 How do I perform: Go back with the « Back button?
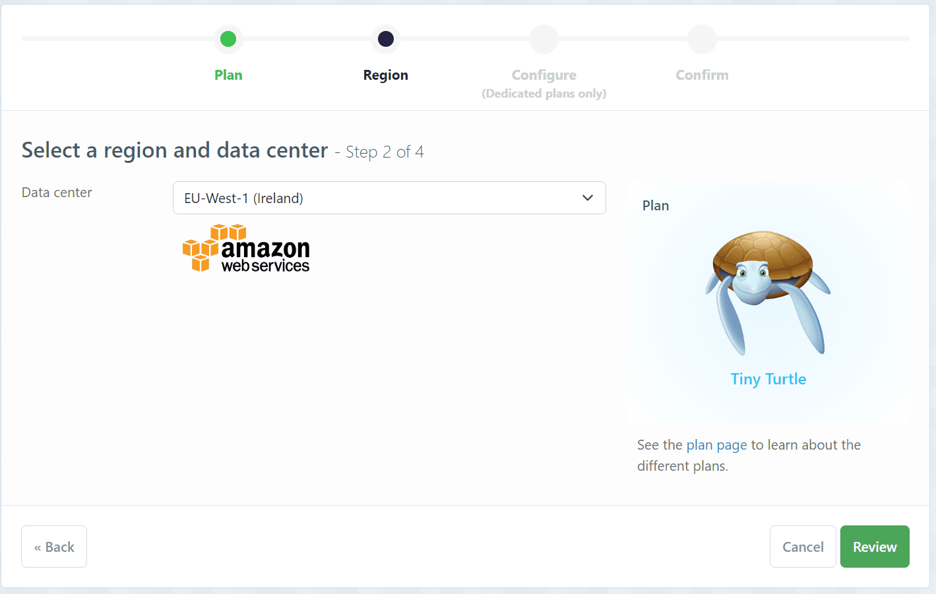[54, 547]
